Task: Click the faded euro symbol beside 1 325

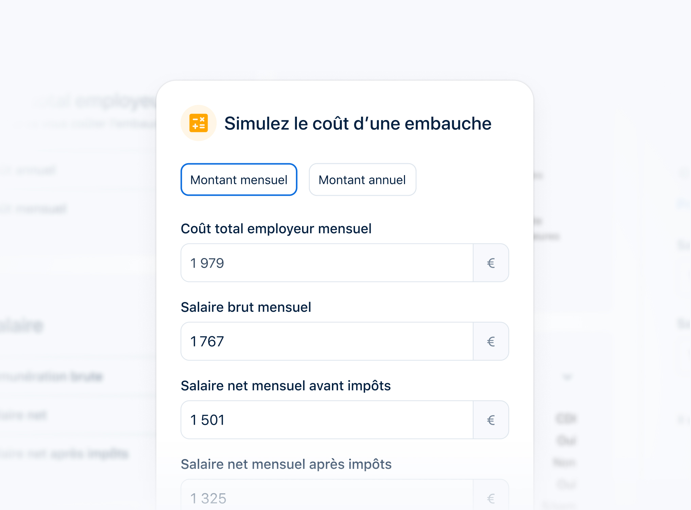Action: pyautogui.click(x=491, y=498)
